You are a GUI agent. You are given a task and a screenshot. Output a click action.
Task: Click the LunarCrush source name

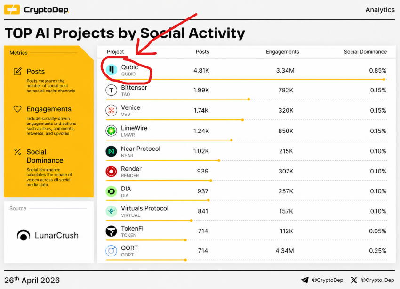click(56, 235)
